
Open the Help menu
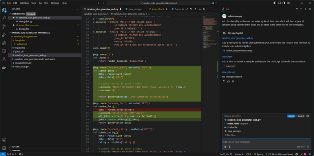point(64,3)
